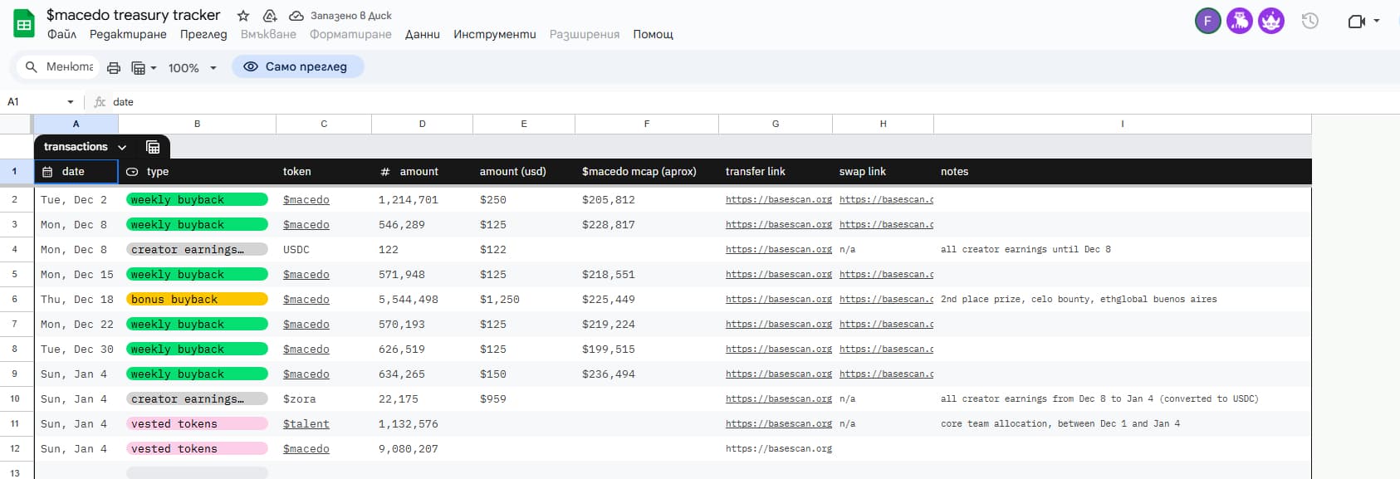Click the add-to-Drive shortcut icon
The image size is (1400, 479).
tap(270, 16)
